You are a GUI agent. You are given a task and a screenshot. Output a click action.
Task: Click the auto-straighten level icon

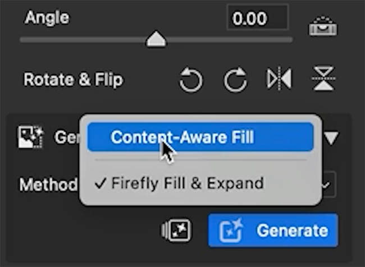coord(323,26)
